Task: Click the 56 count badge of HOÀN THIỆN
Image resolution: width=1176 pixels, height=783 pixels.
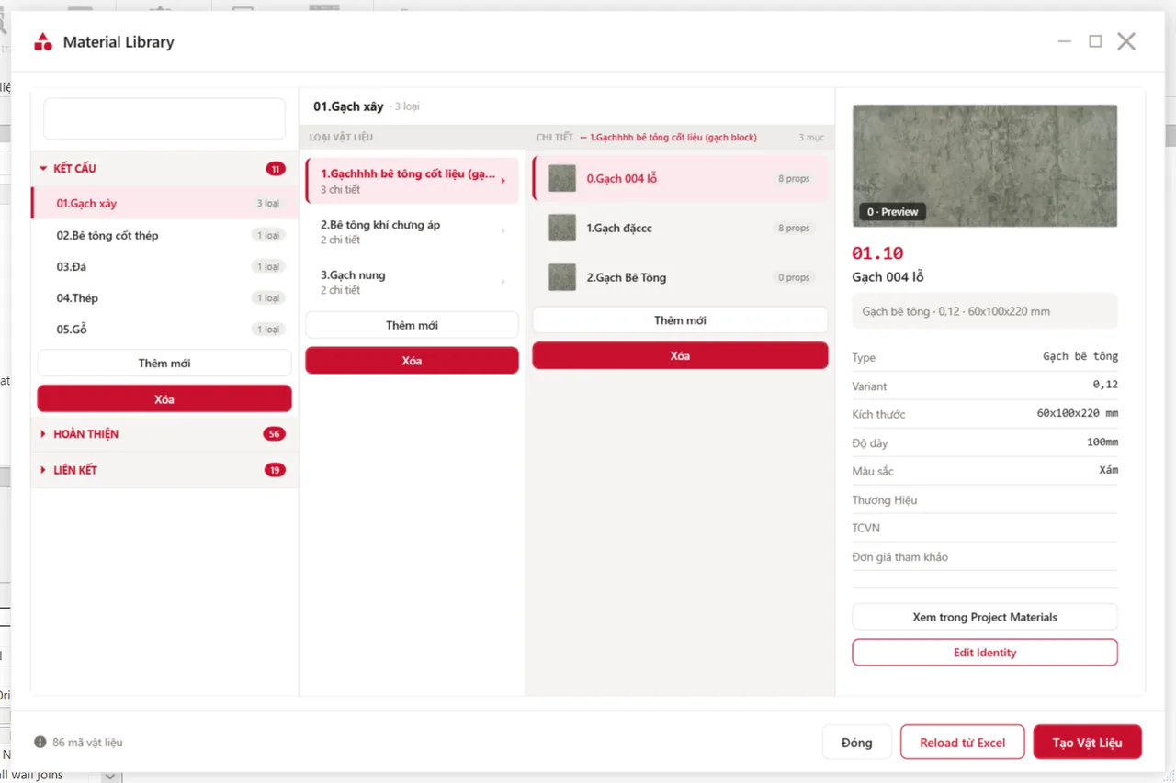Action: 274,434
